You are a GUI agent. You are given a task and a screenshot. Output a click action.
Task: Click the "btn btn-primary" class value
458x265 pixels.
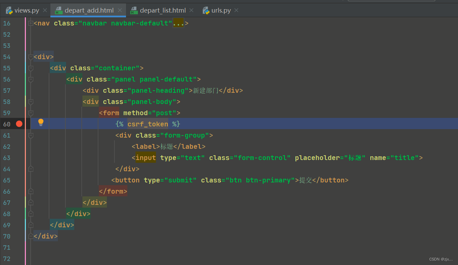click(x=260, y=180)
